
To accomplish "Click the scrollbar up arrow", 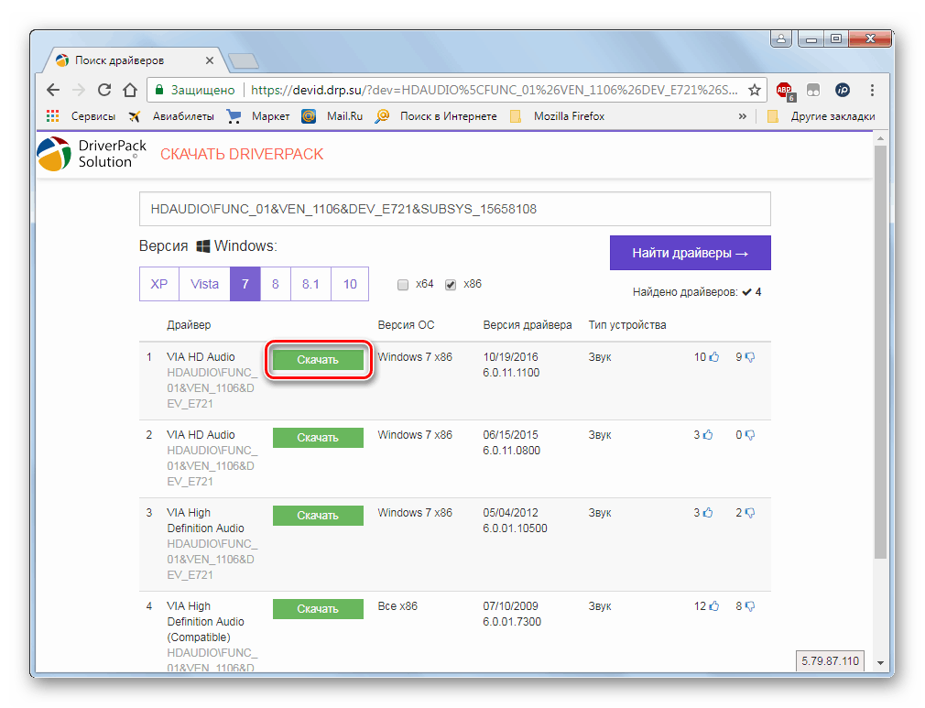I will click(x=880, y=138).
